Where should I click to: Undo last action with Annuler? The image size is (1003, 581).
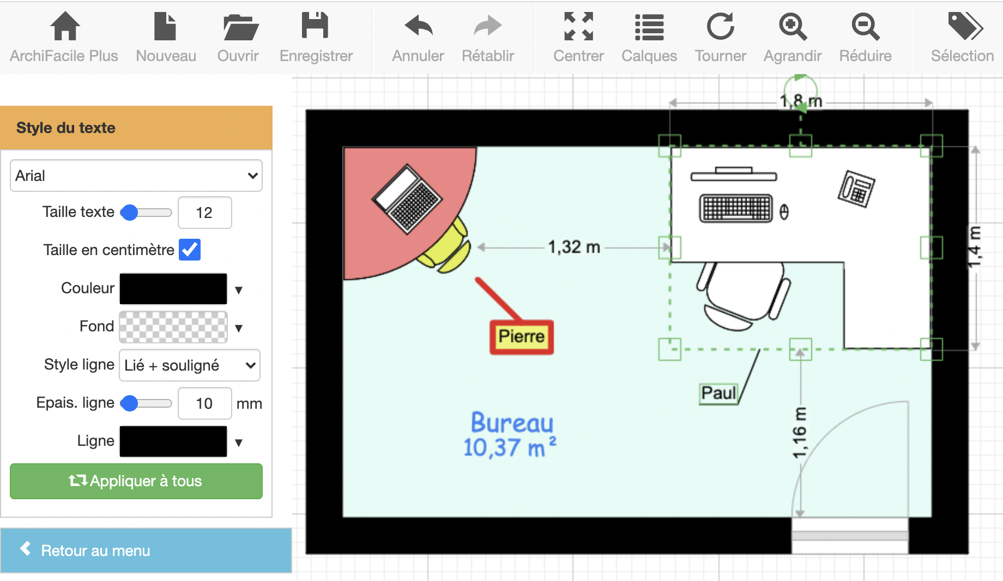tap(418, 27)
